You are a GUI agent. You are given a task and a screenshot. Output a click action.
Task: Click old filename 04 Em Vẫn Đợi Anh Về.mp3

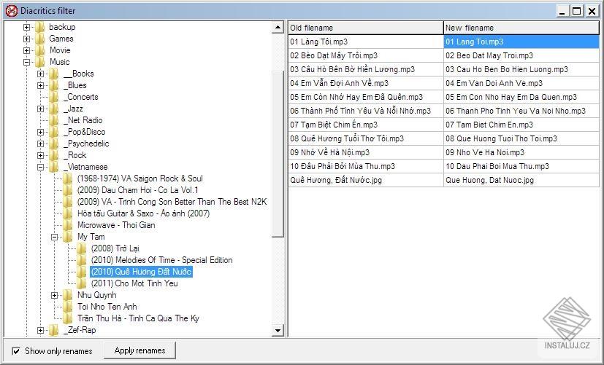[x=366, y=83]
